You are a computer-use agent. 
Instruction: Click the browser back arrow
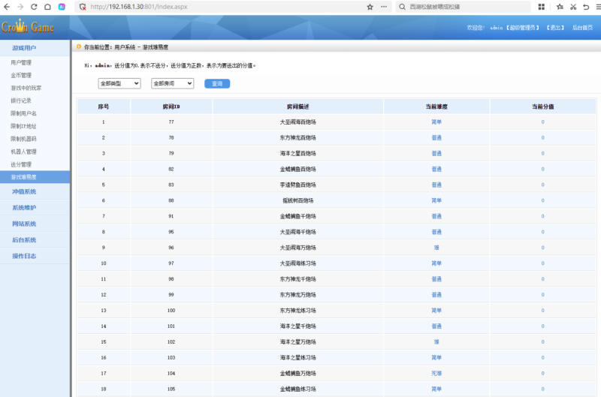[x=7, y=7]
